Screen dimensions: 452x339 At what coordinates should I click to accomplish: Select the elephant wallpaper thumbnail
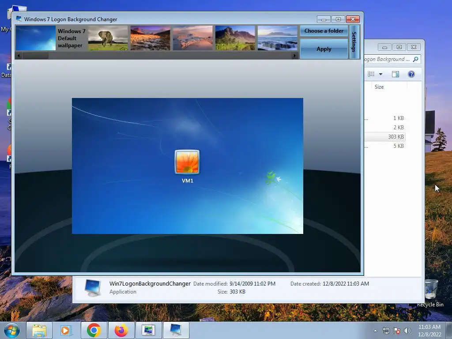(108, 38)
